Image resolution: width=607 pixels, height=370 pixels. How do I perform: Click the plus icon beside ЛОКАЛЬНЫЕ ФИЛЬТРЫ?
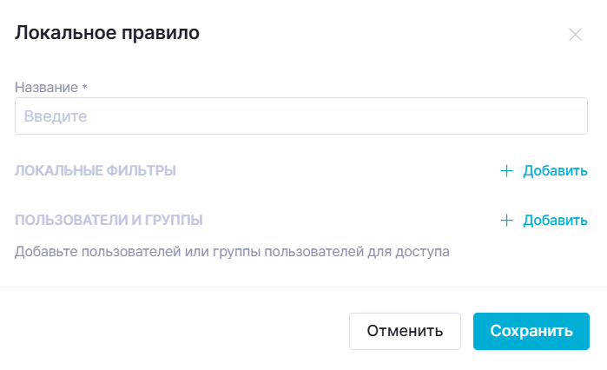pos(507,170)
